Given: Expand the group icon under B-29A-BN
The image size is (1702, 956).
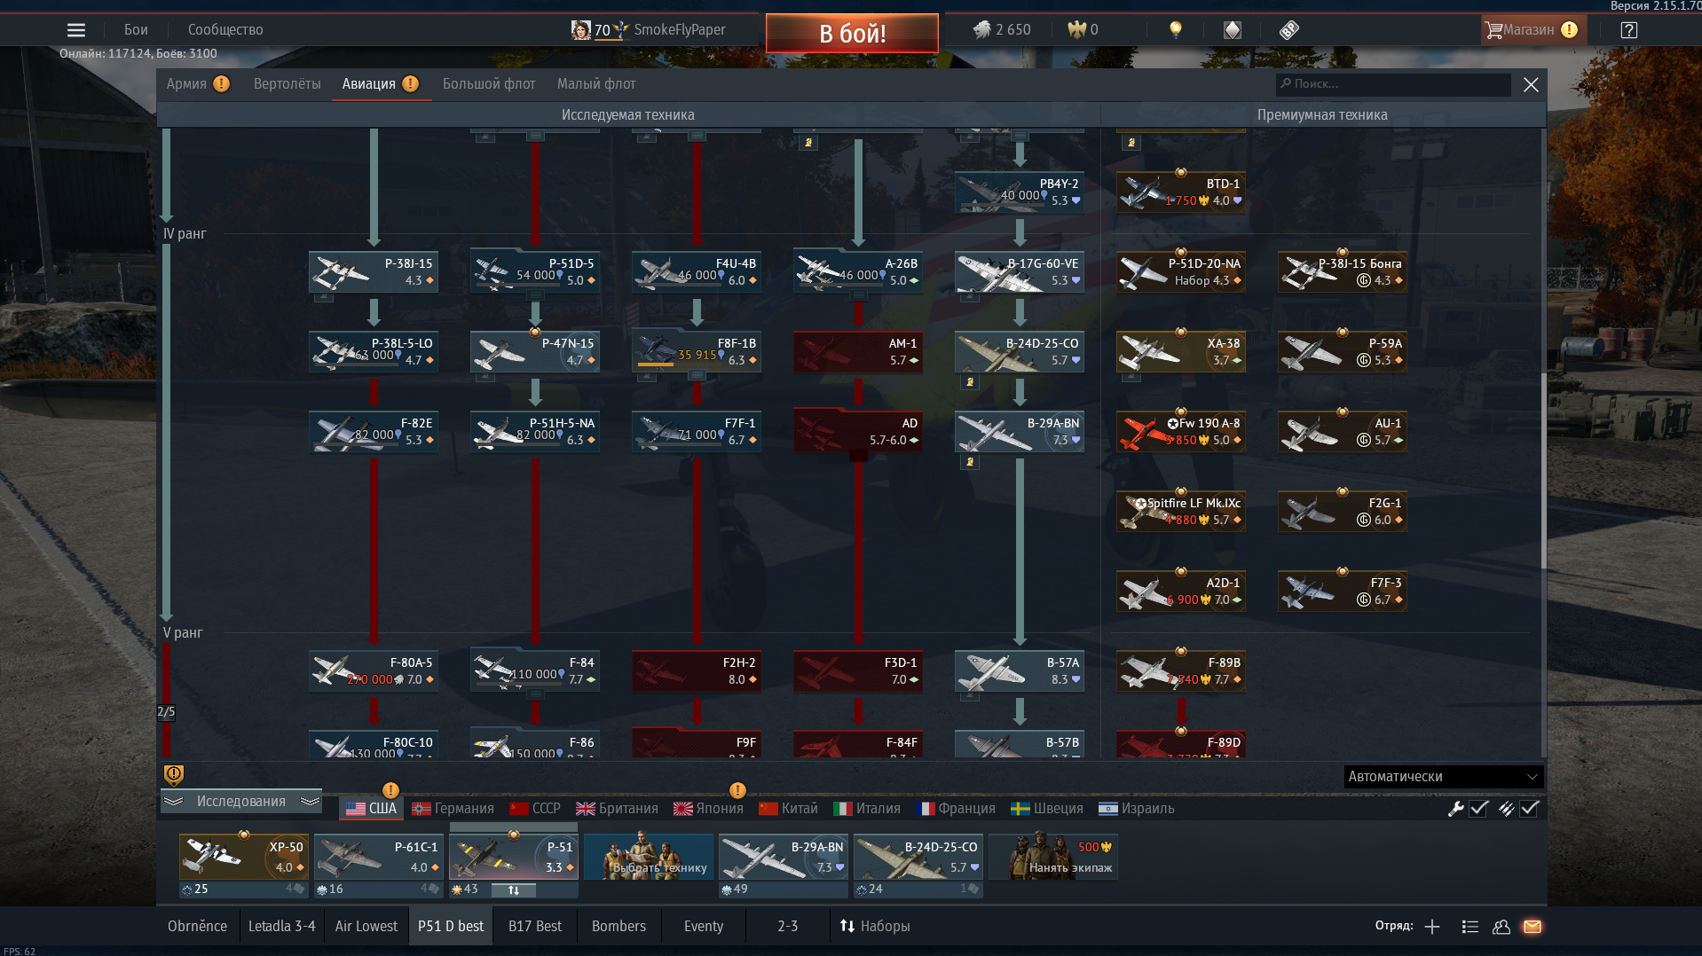Looking at the screenshot, I should click(970, 462).
